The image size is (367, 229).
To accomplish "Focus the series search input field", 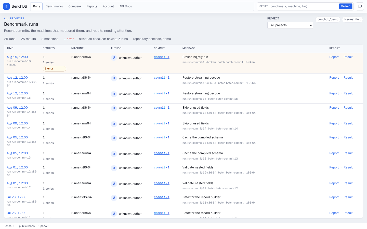I will coord(303,6).
